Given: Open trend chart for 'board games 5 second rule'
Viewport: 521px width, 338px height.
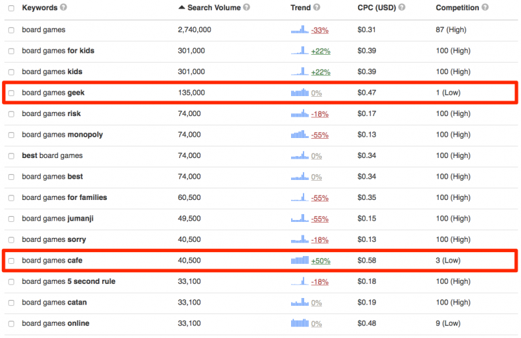Looking at the screenshot, I should (300, 281).
